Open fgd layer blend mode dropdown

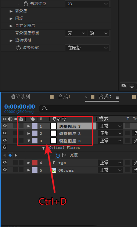point(110,162)
